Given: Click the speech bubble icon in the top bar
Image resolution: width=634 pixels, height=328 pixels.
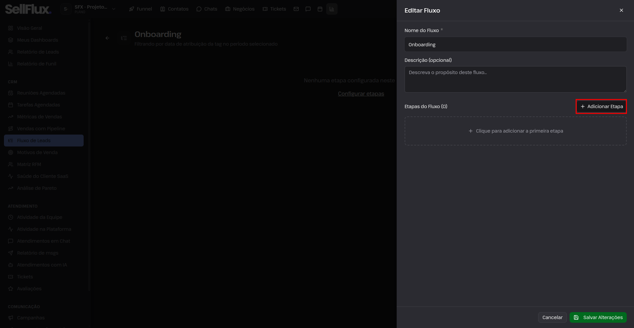Looking at the screenshot, I should 308,9.
